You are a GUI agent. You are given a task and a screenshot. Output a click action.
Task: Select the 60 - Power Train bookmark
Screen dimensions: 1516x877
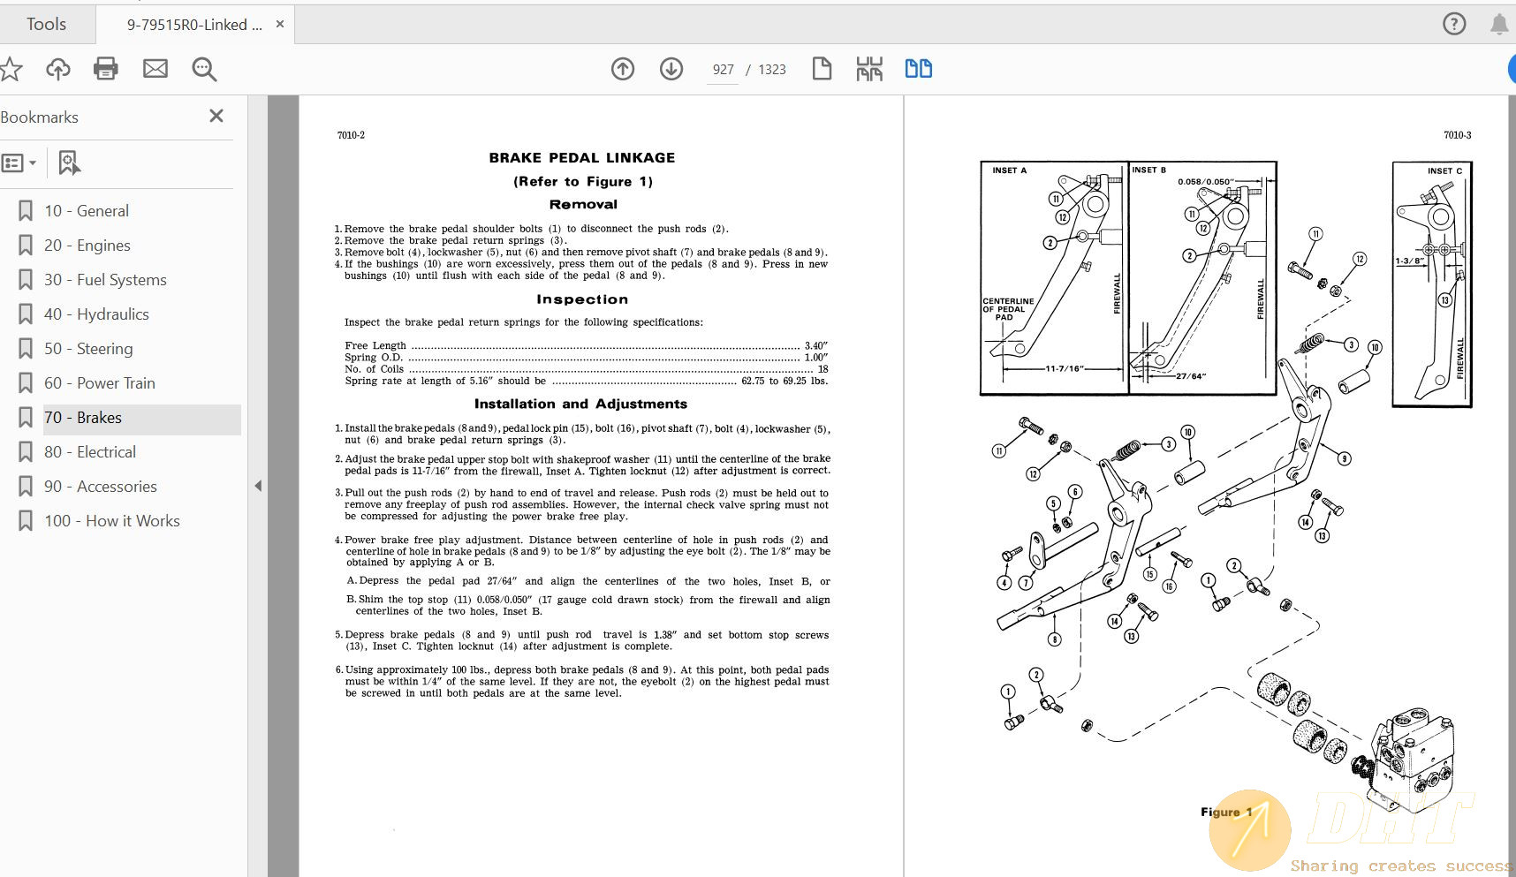coord(100,382)
